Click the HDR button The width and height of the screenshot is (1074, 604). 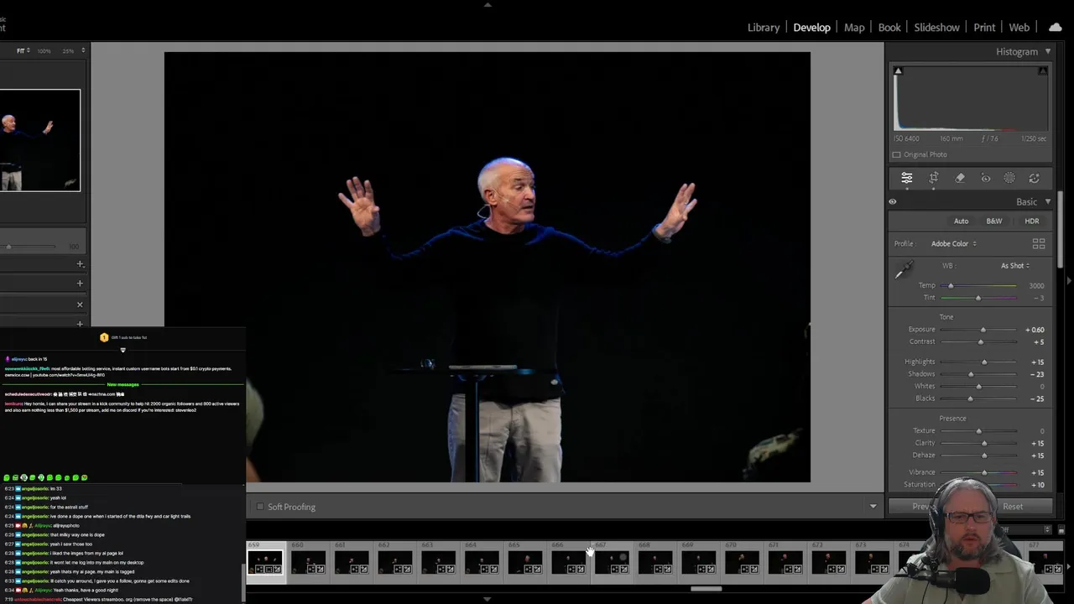point(1031,221)
